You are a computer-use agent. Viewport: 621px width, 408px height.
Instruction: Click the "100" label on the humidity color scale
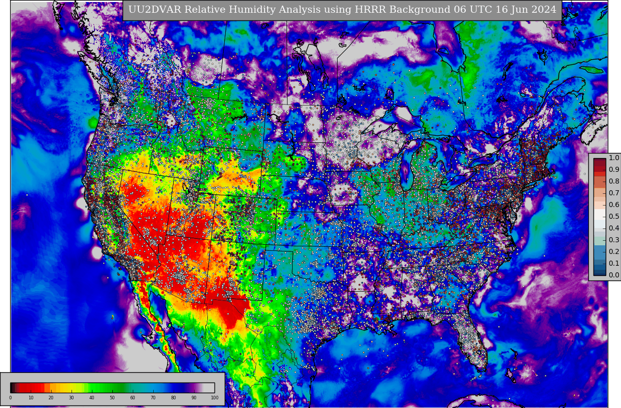tap(214, 397)
